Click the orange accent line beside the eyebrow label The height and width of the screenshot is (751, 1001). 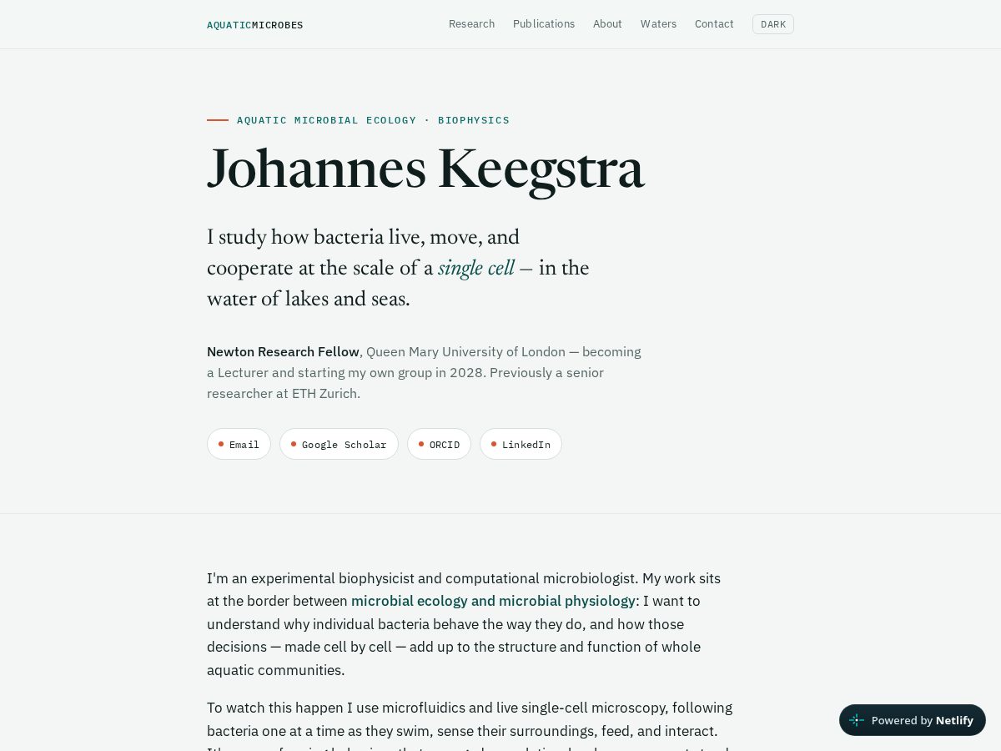(218, 120)
